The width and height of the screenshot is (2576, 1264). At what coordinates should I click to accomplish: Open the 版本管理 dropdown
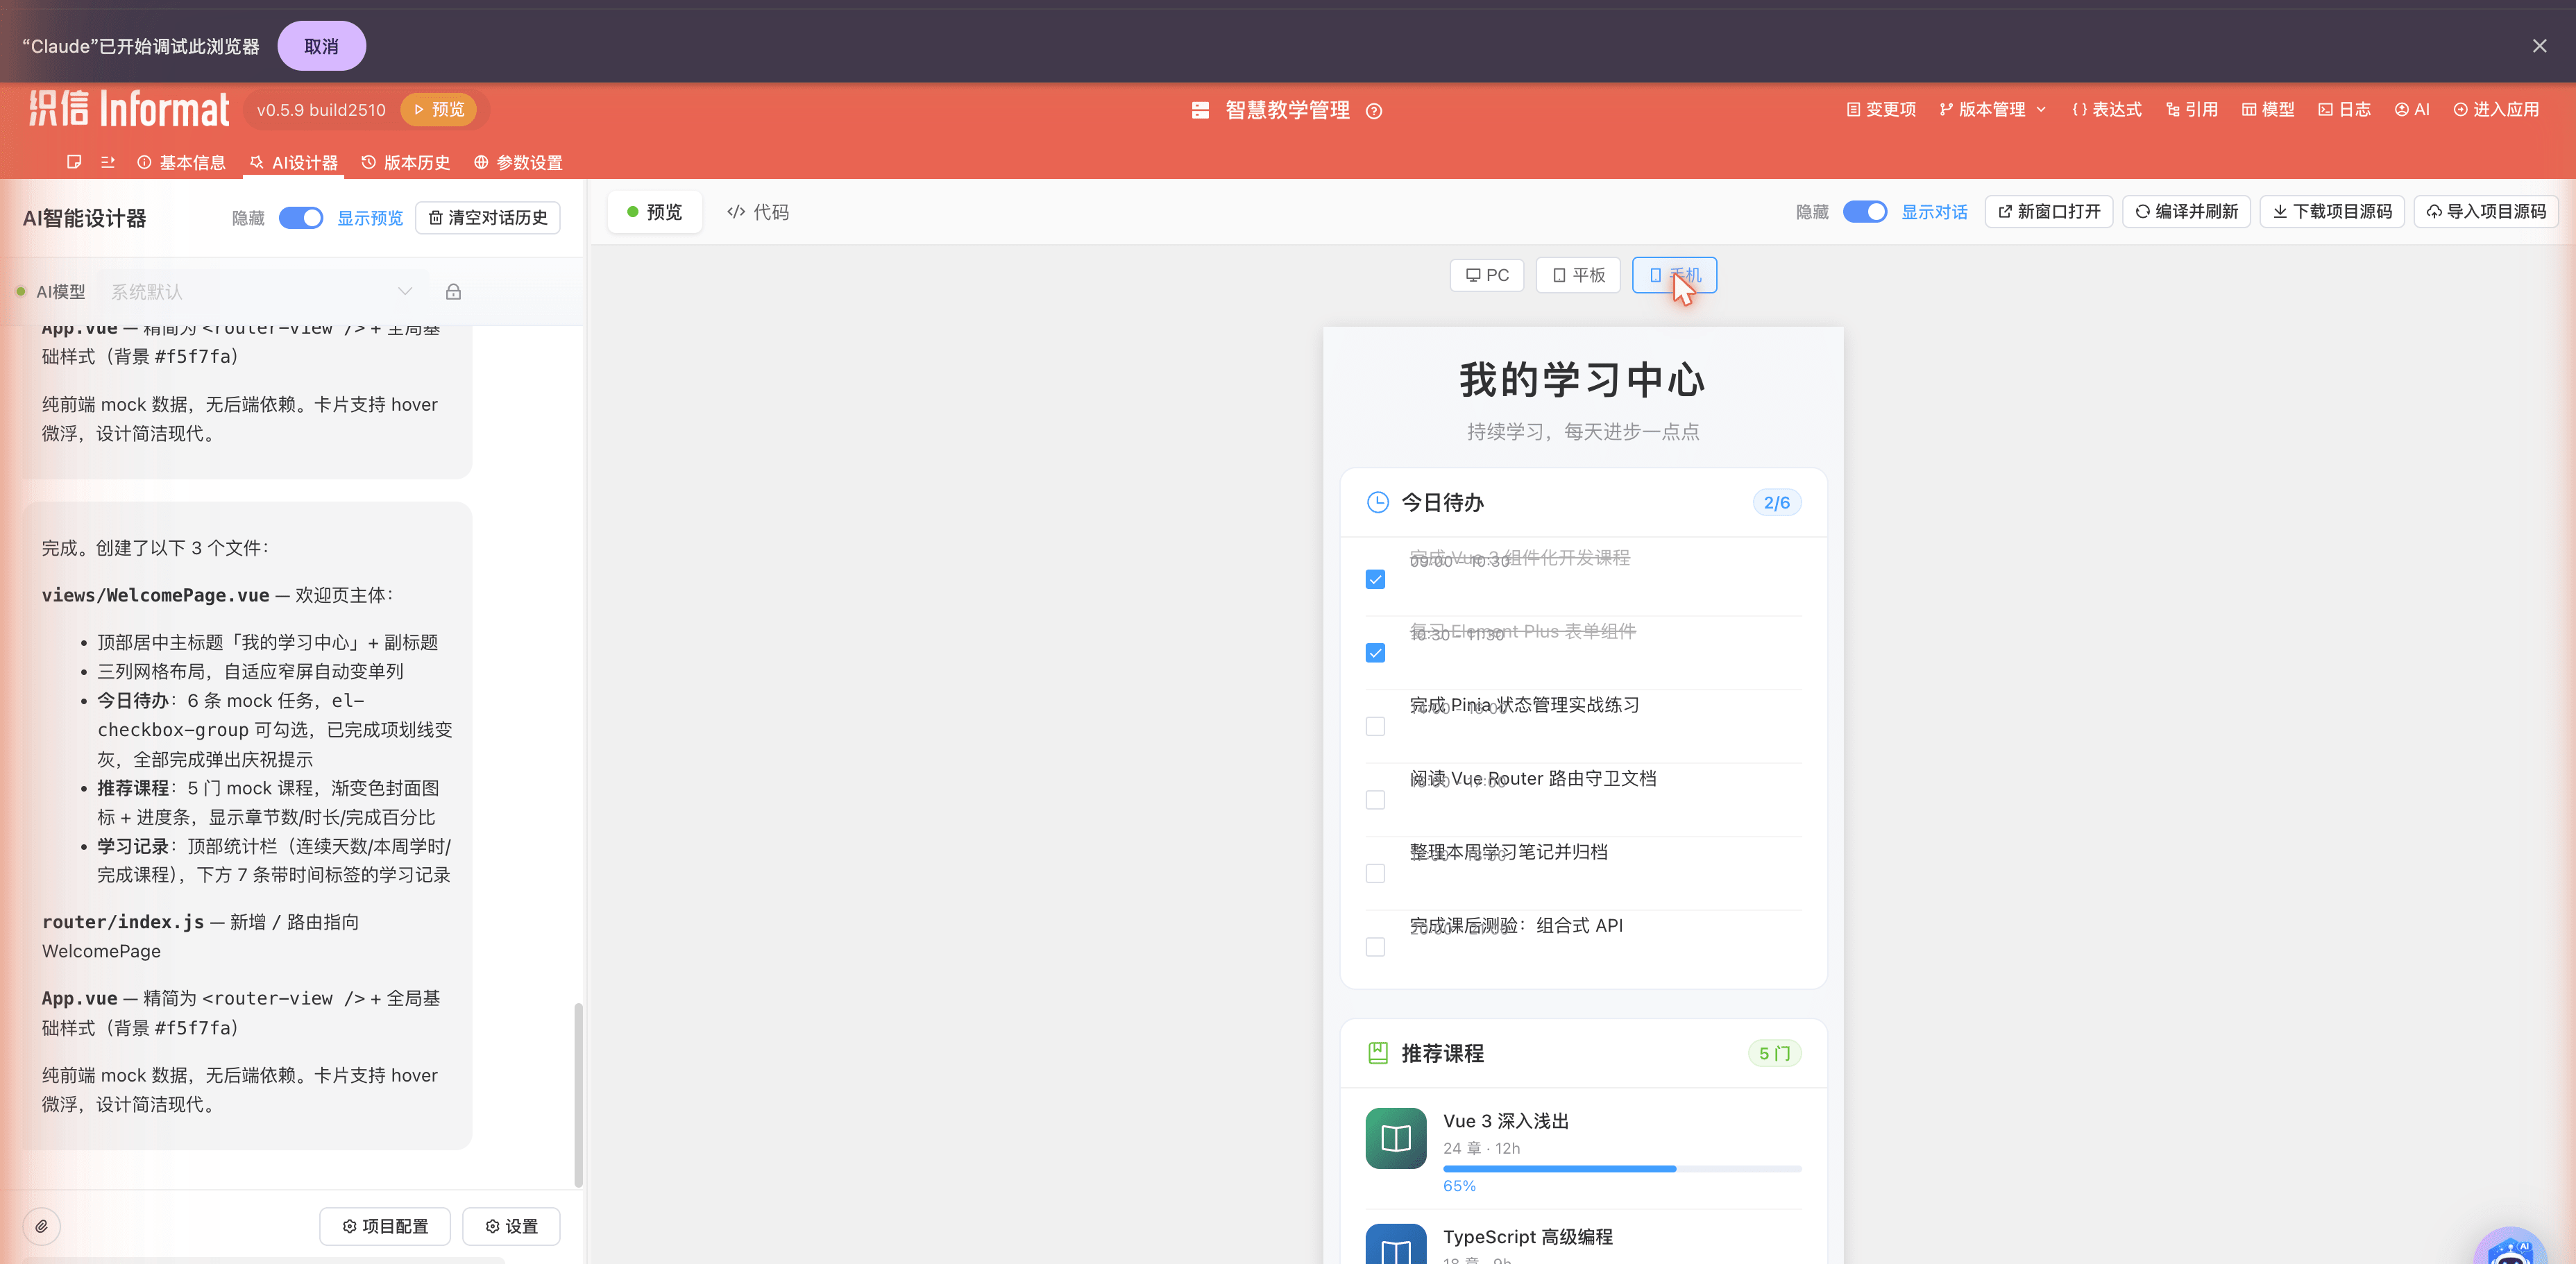point(1992,110)
